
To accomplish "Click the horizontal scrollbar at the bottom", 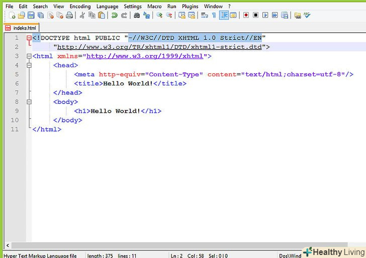I will point(181,245).
